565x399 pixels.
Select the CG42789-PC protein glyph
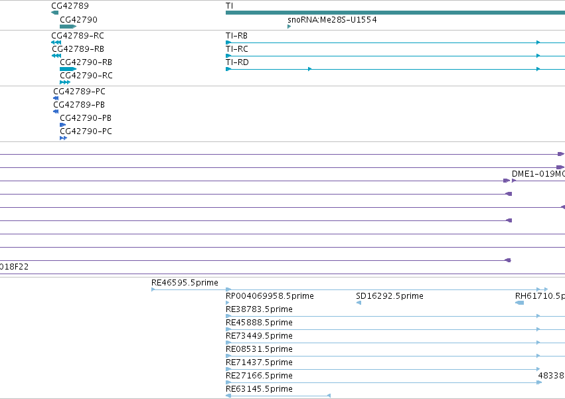56,98
